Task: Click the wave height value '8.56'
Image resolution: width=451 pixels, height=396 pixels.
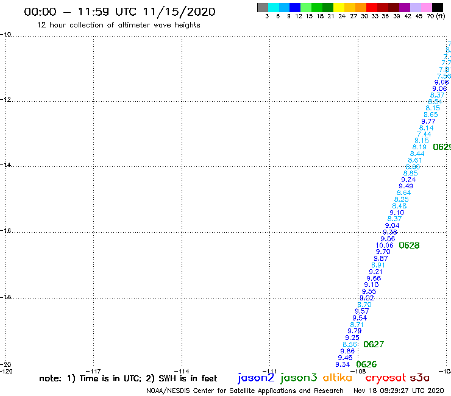Action: point(350,344)
